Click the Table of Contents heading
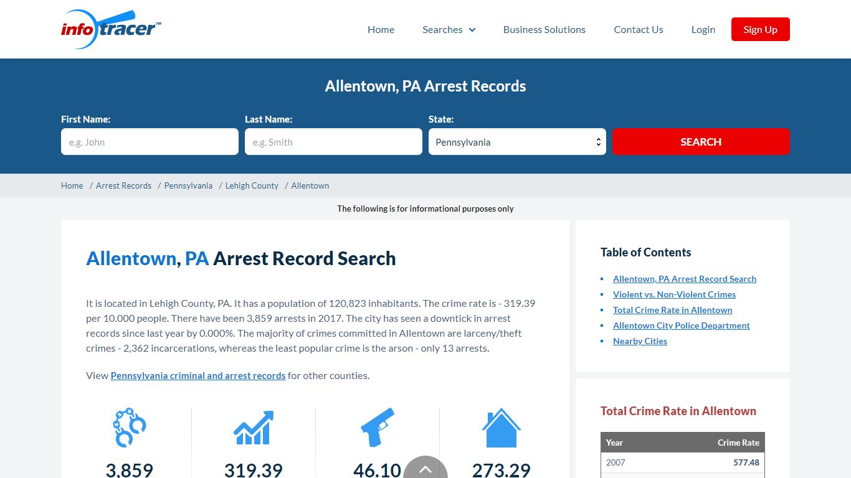851x478 pixels. point(645,252)
